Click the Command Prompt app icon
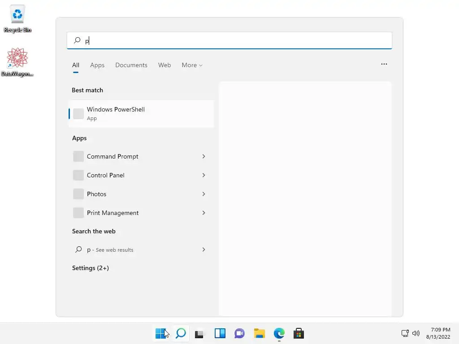 pyautogui.click(x=78, y=156)
